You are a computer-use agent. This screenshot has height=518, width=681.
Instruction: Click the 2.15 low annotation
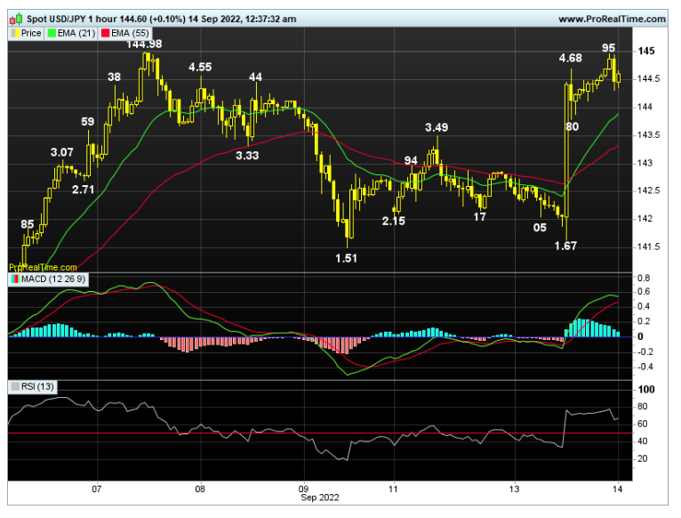pos(394,221)
